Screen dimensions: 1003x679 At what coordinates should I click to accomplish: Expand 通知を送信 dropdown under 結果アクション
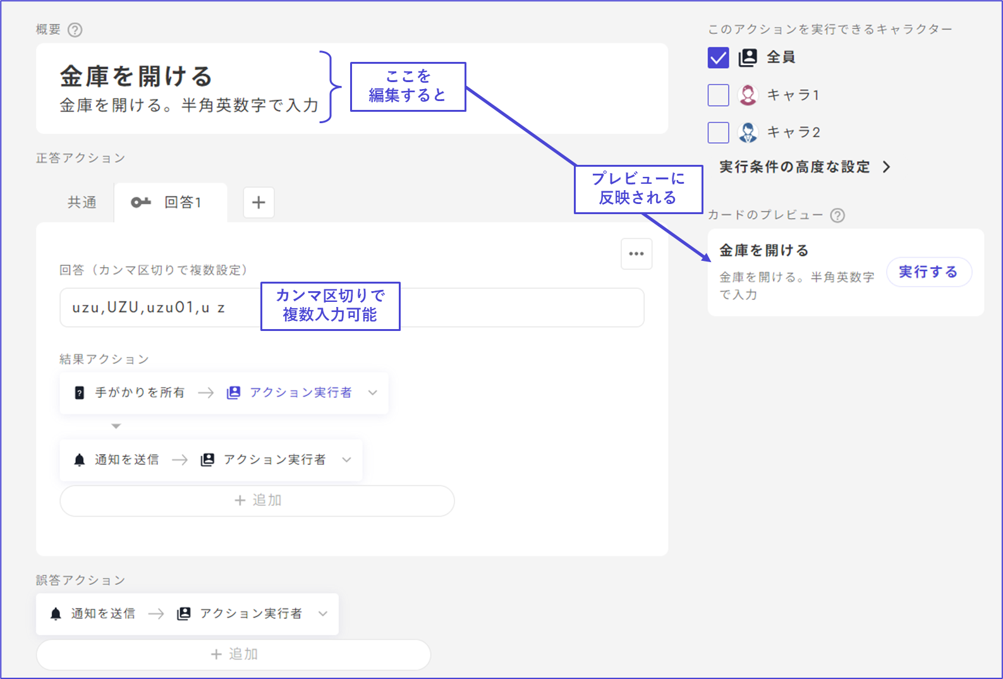click(346, 460)
